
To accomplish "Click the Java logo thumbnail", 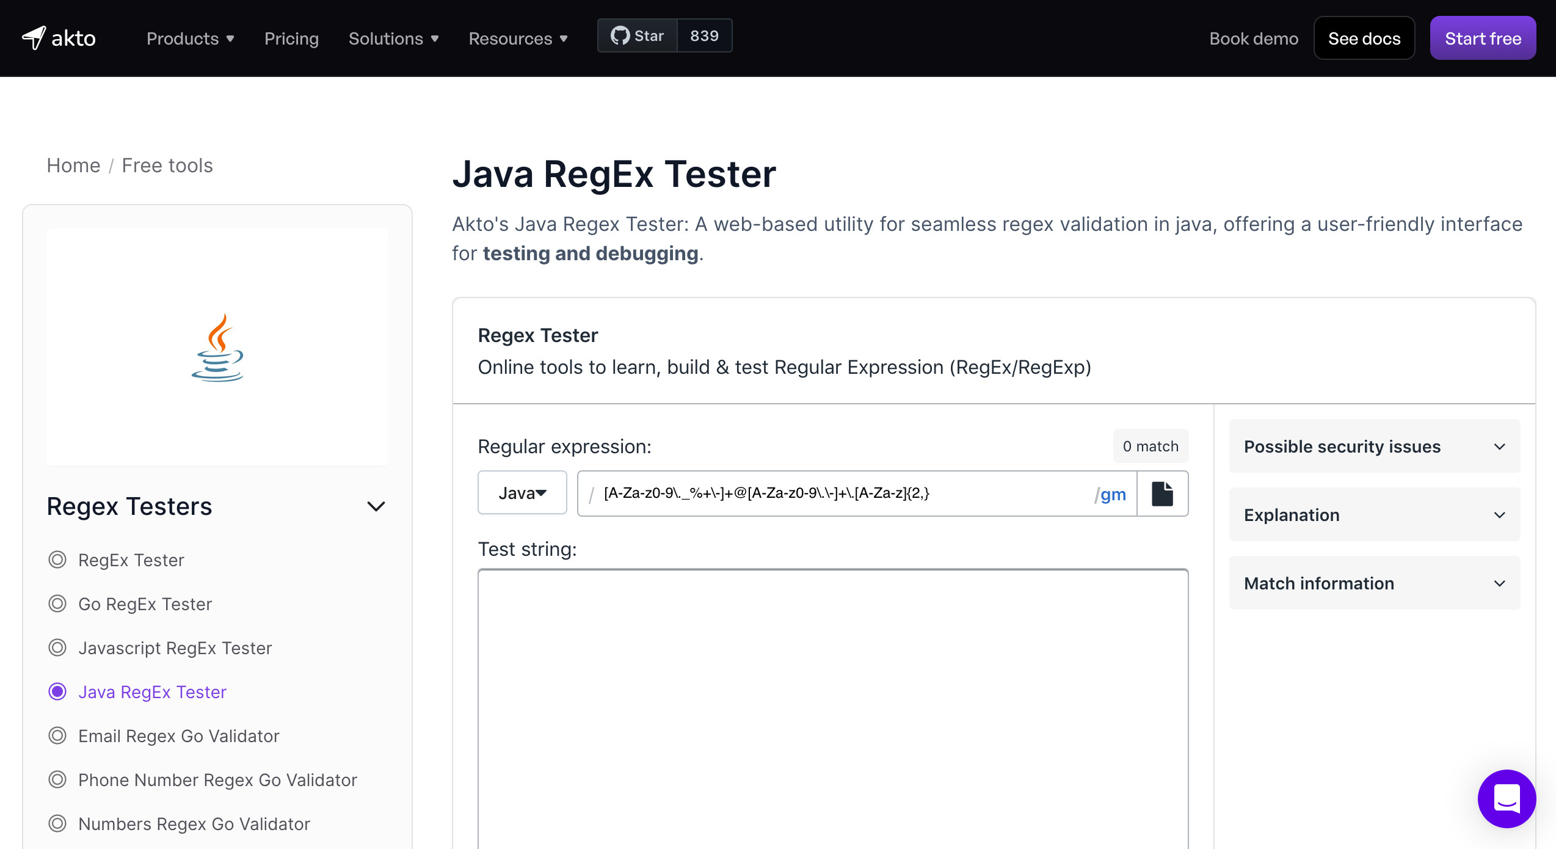I will coord(217,348).
